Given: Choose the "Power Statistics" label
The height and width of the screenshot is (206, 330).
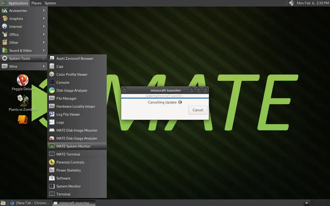Looking at the screenshot, I should (x=69, y=170).
